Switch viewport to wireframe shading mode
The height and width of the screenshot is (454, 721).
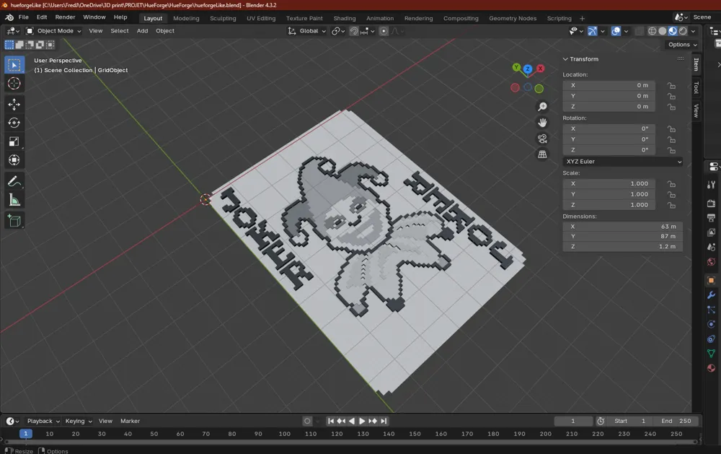tap(651, 31)
